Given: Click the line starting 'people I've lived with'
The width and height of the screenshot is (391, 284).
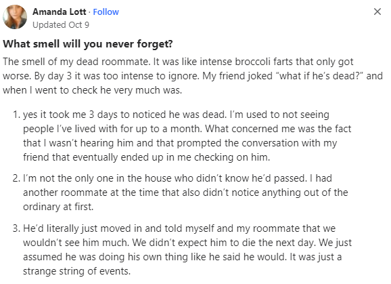Looking at the screenshot, I should [x=187, y=129].
